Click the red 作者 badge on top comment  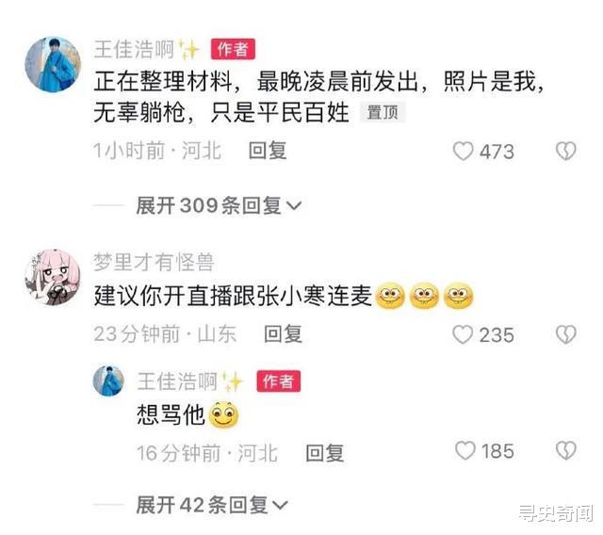[233, 49]
